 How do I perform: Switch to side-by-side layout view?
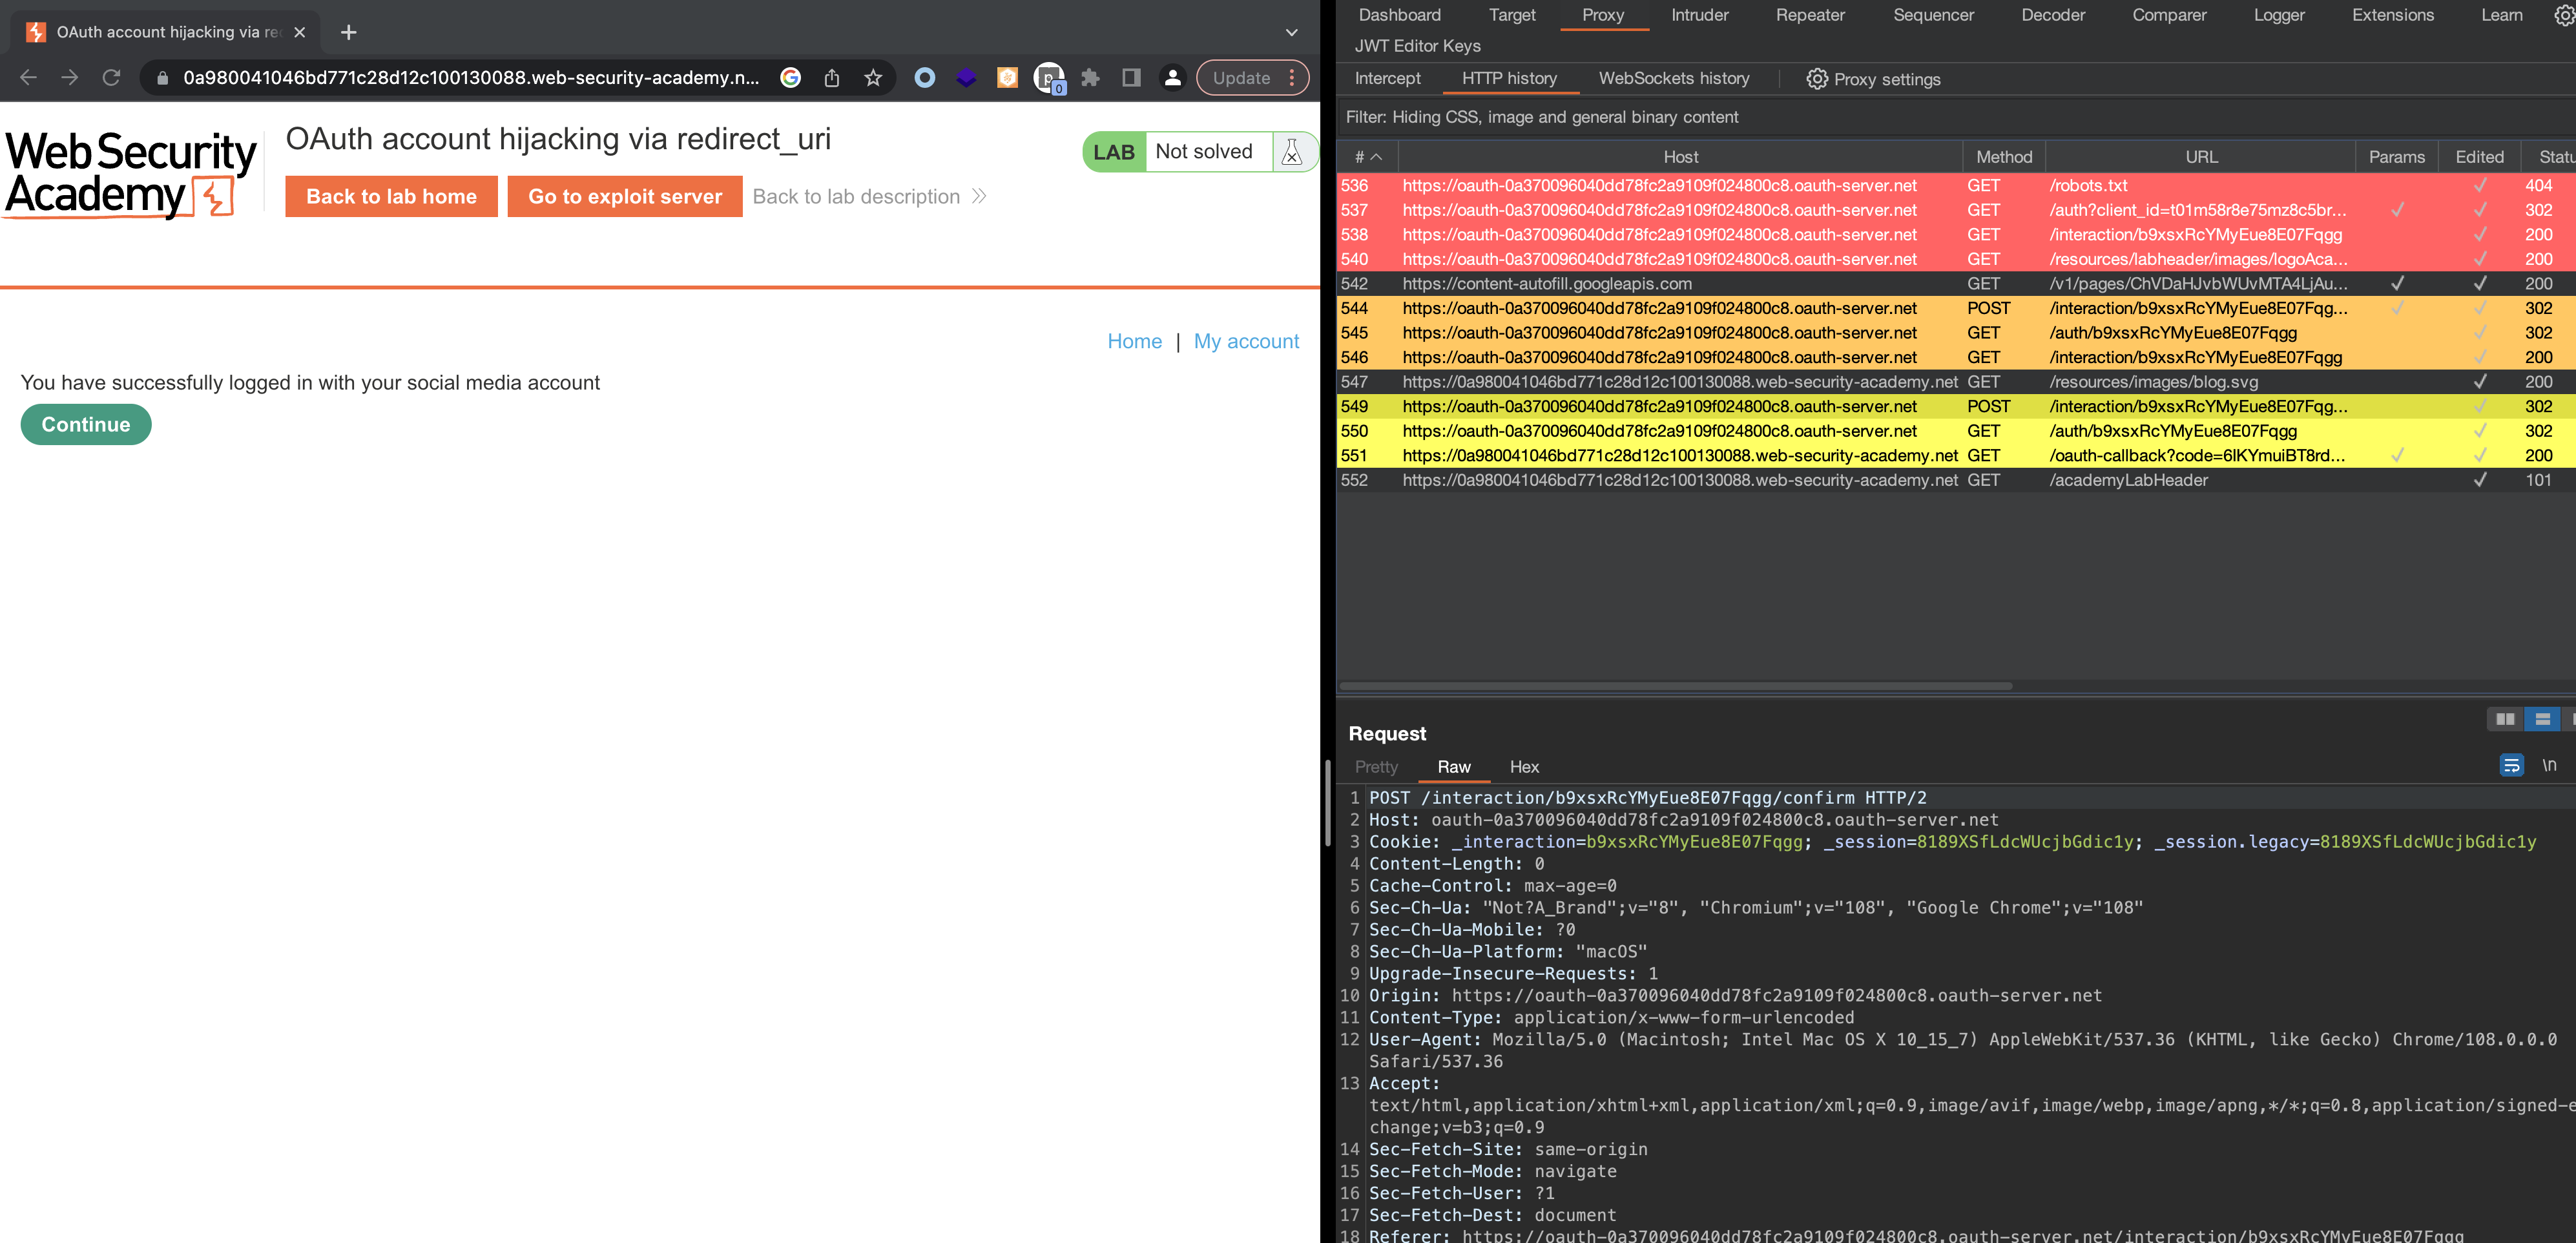[x=2504, y=719]
